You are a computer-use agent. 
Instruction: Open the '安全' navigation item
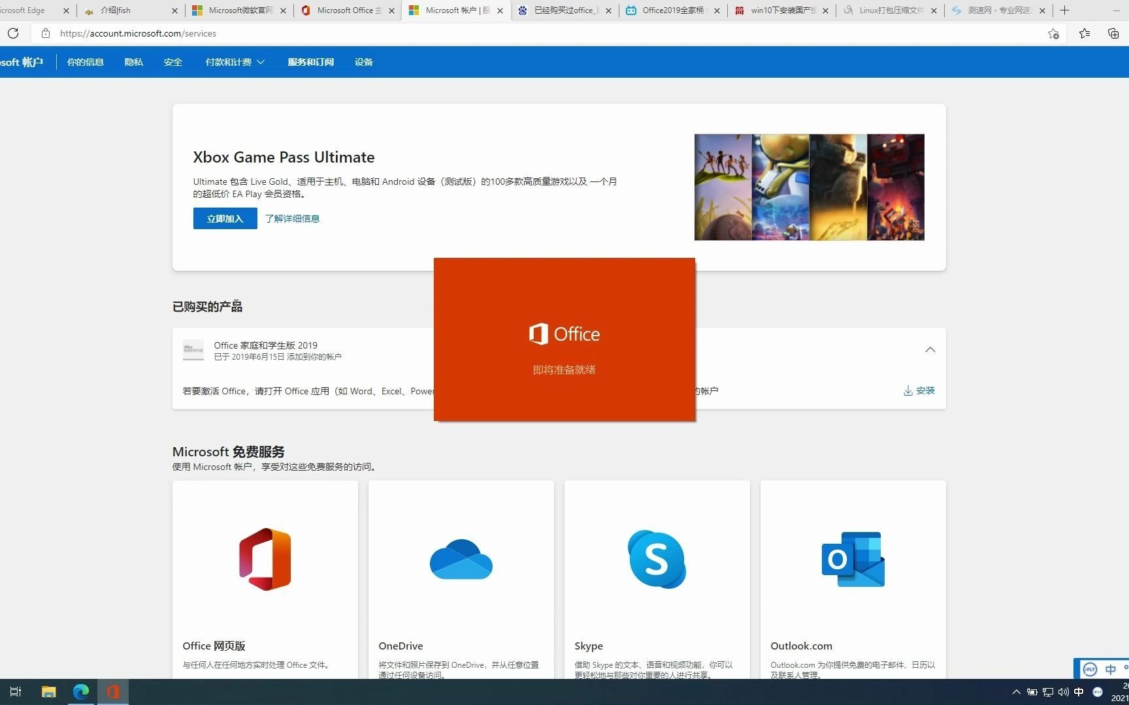(173, 62)
